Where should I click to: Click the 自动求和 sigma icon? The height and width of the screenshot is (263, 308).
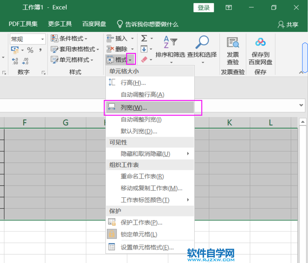(144, 38)
